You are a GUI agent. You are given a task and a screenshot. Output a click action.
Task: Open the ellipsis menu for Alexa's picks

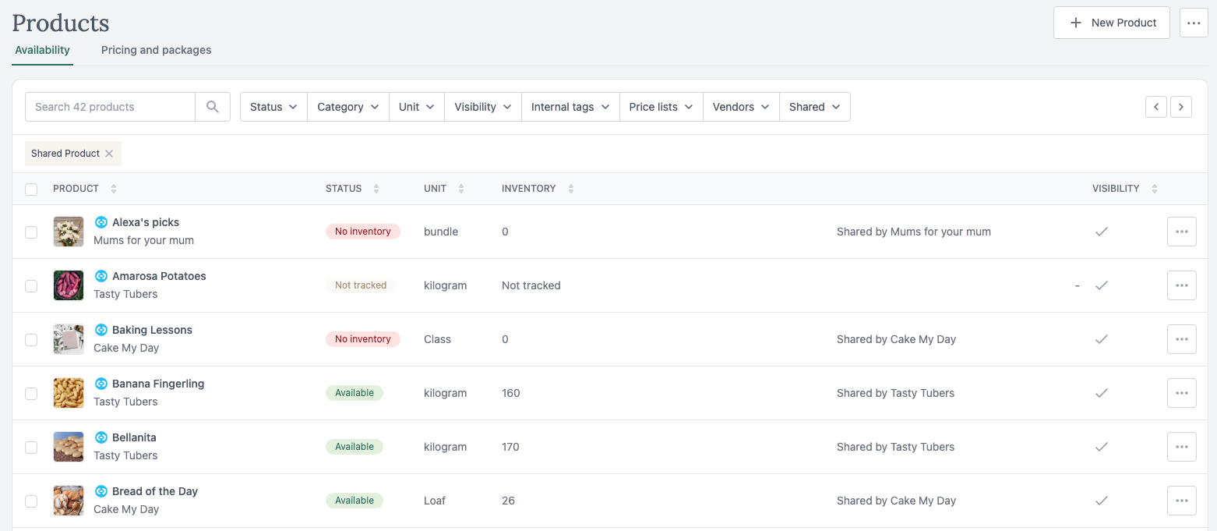[x=1181, y=232]
